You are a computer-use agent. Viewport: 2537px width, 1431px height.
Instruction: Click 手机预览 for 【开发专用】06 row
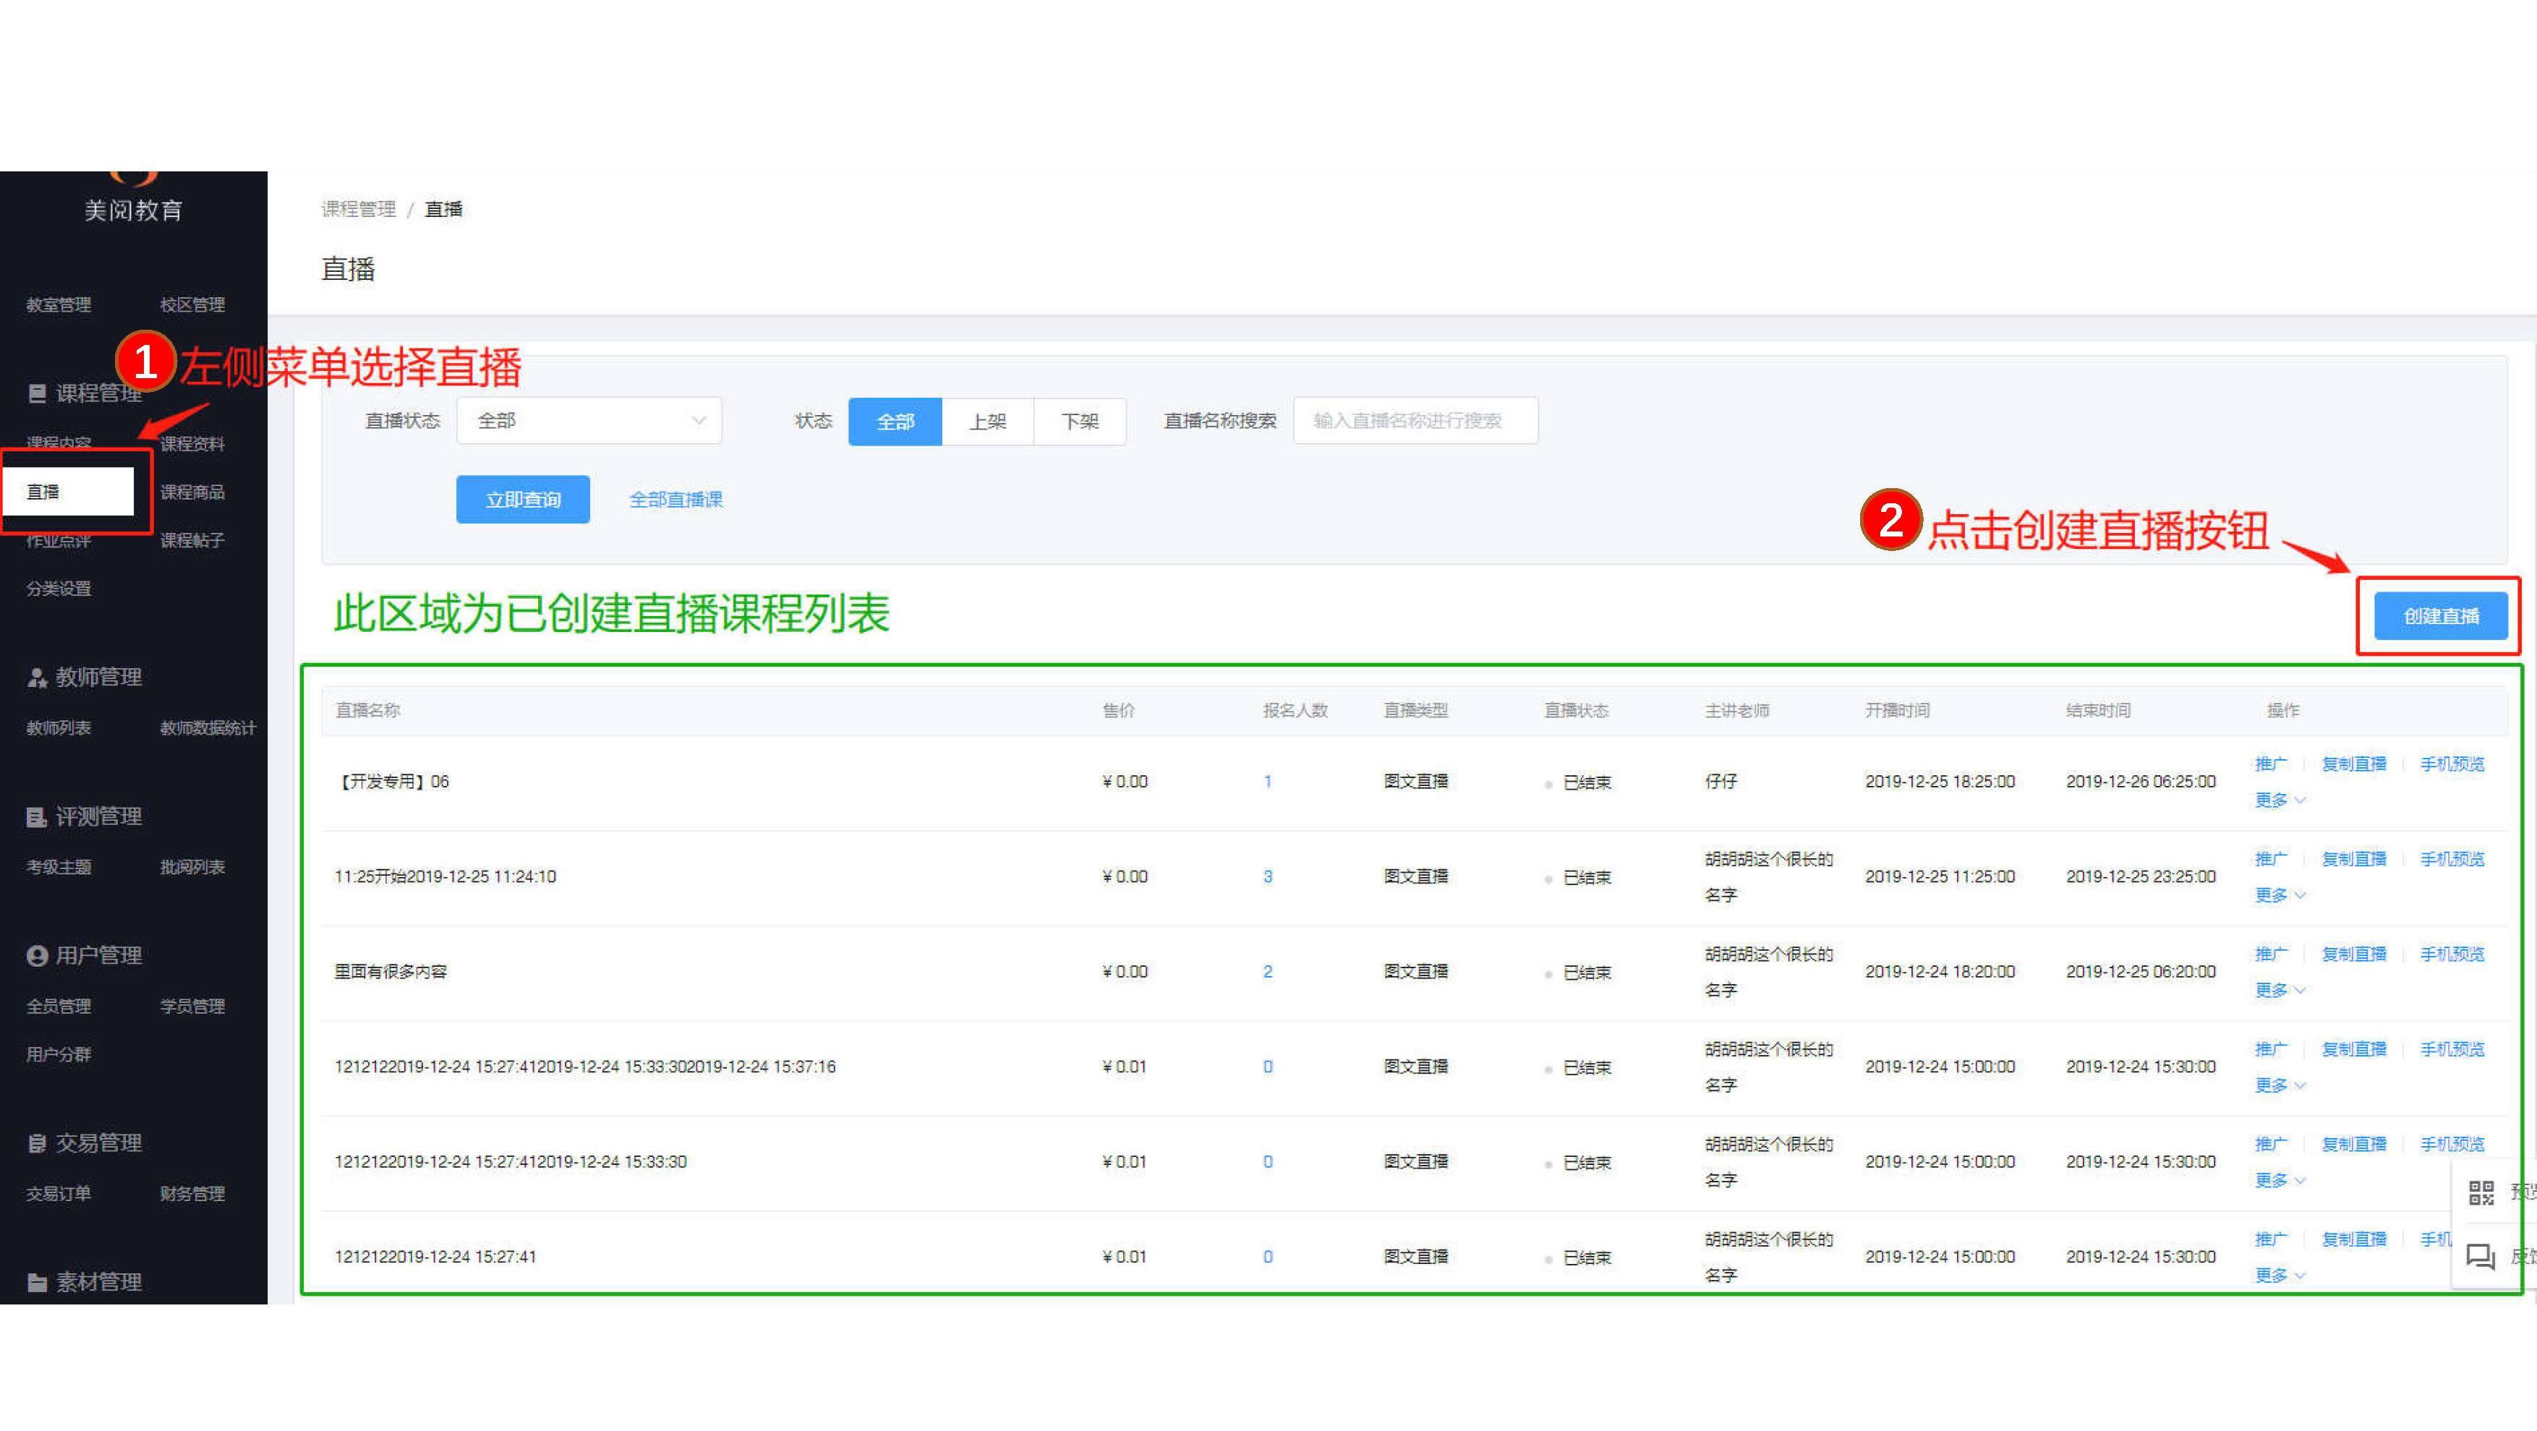tap(2452, 764)
